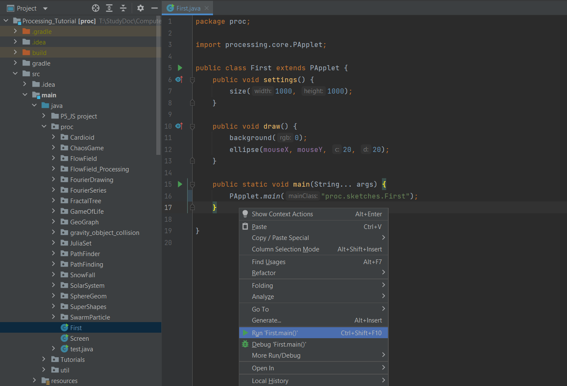This screenshot has width=567, height=386.
Task: Click the green run arrow at line 5
Action: point(180,68)
